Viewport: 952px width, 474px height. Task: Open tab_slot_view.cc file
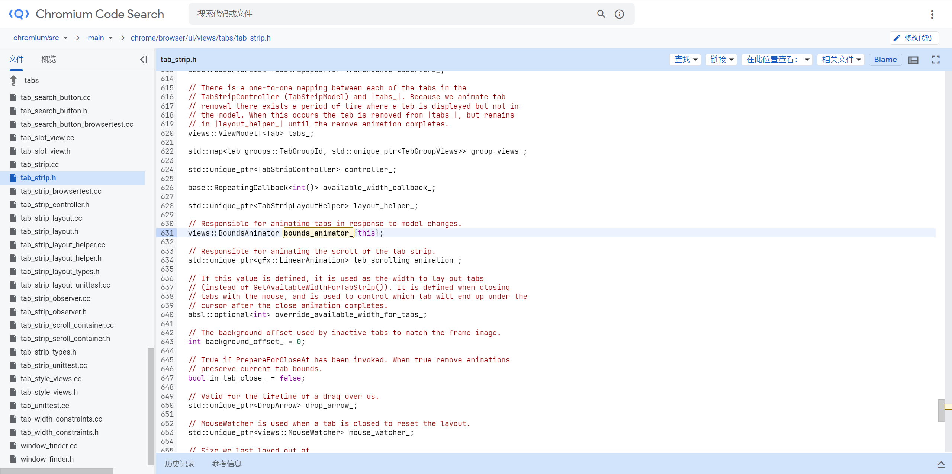pos(47,138)
